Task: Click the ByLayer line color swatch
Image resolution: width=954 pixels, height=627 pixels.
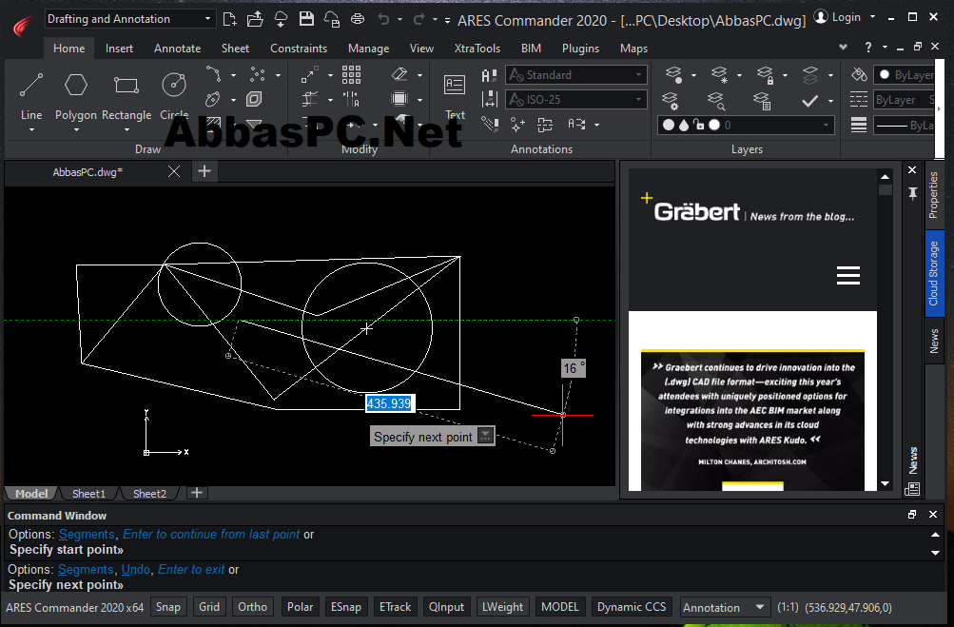Action: [905, 75]
